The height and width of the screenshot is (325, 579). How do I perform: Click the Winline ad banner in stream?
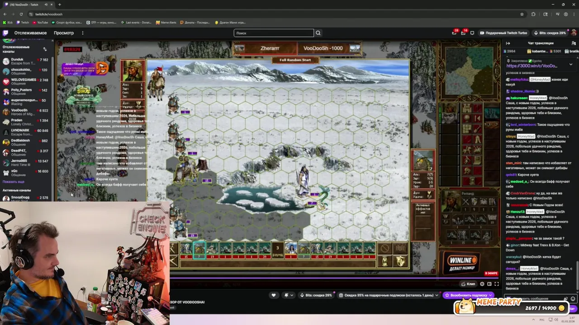461,263
